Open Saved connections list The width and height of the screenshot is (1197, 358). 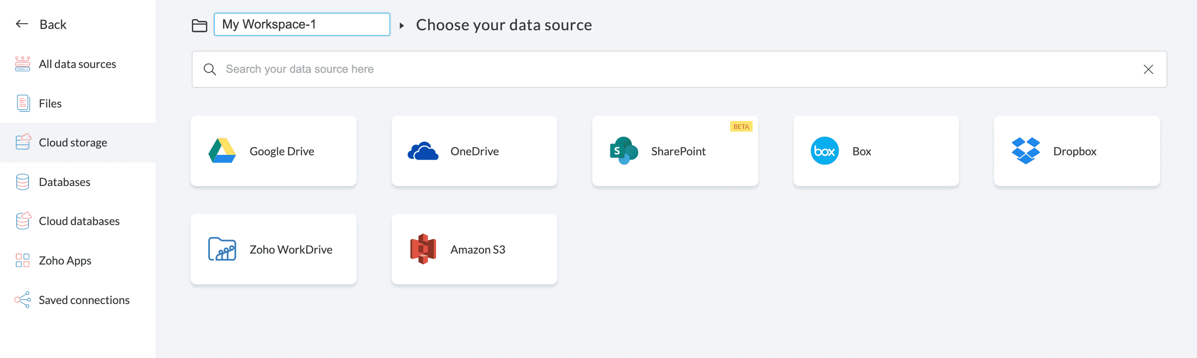click(x=84, y=300)
